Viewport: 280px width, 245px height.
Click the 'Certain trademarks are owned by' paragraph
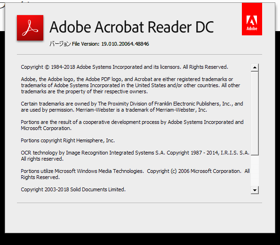[x=132, y=107]
